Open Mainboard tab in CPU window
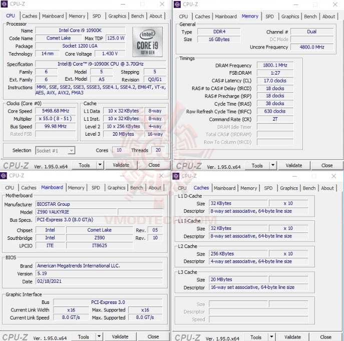344x341 pixels. tap(53, 16)
